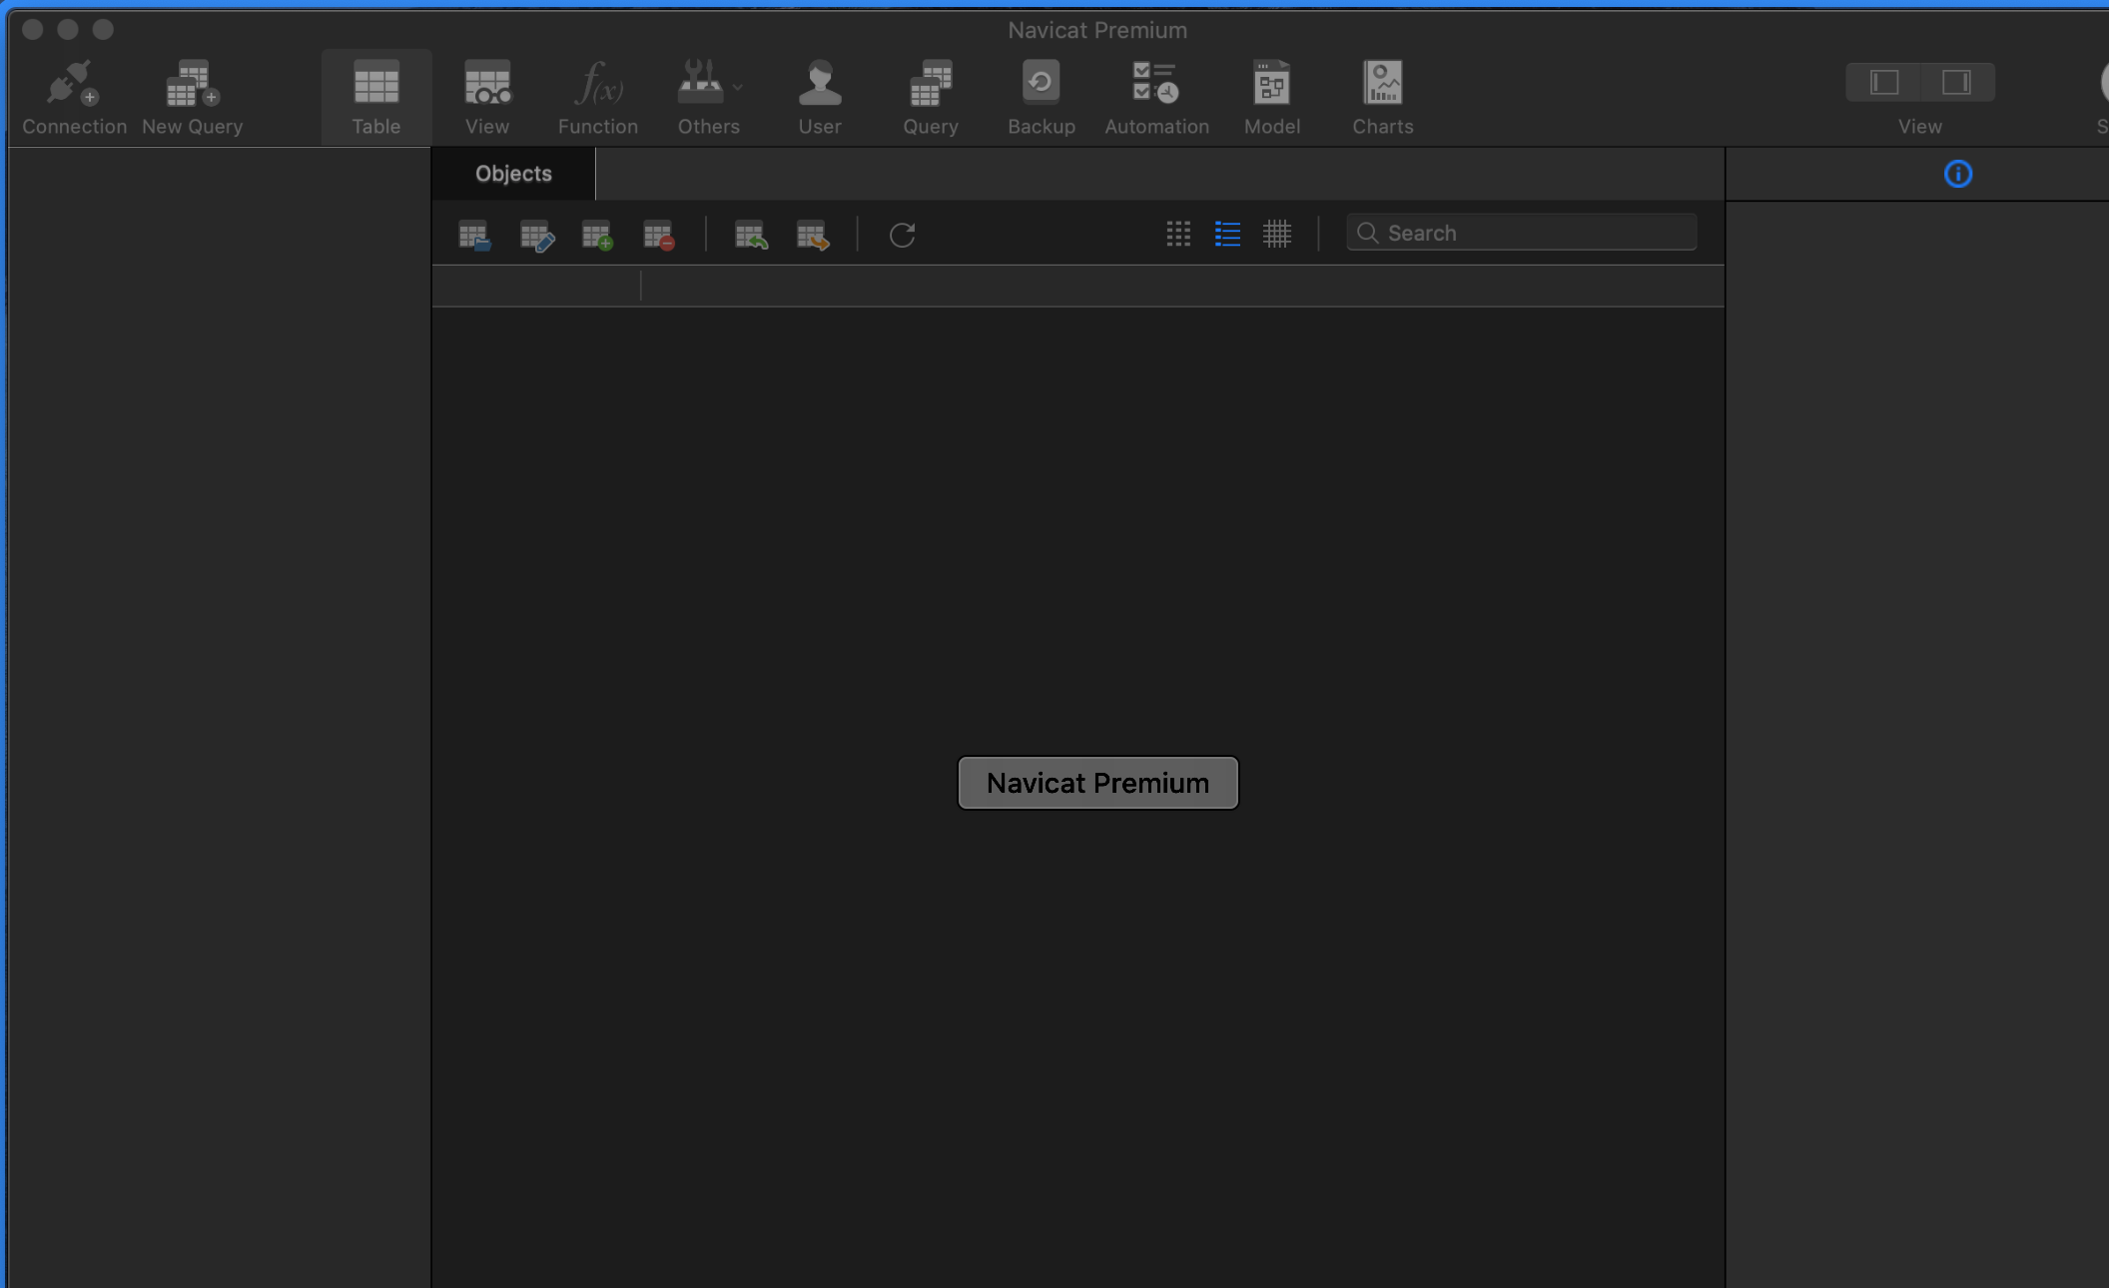Screen dimensions: 2109x1288
Task: Open the Backup section
Action: (x=1042, y=97)
